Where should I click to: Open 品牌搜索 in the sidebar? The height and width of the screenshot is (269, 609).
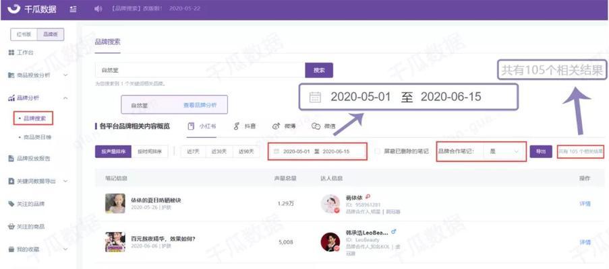(x=33, y=118)
